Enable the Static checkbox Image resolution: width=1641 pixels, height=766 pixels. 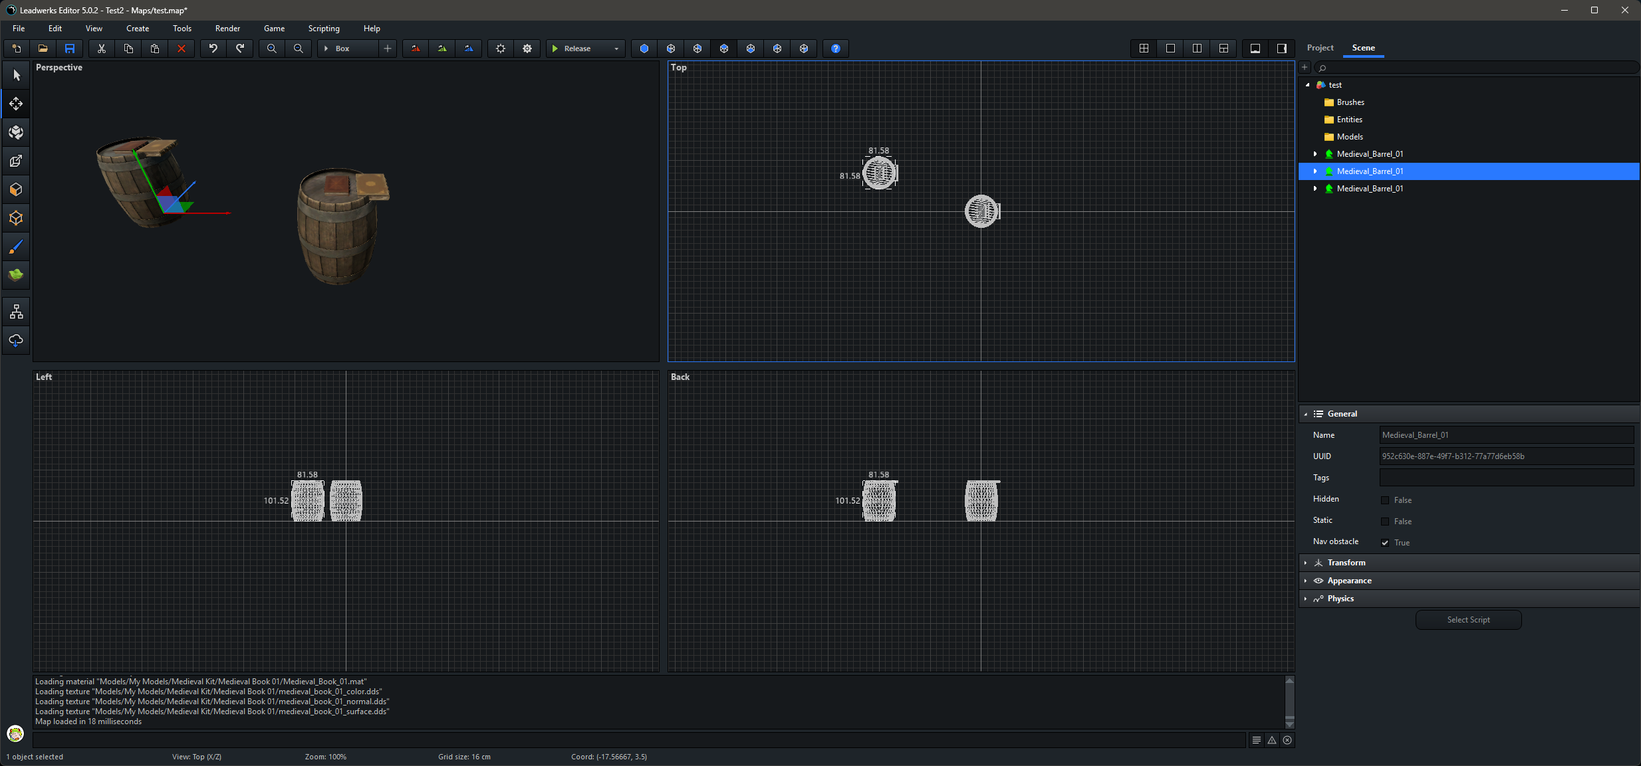coord(1385,522)
